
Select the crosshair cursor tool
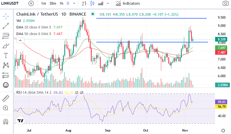[x=6, y=16]
